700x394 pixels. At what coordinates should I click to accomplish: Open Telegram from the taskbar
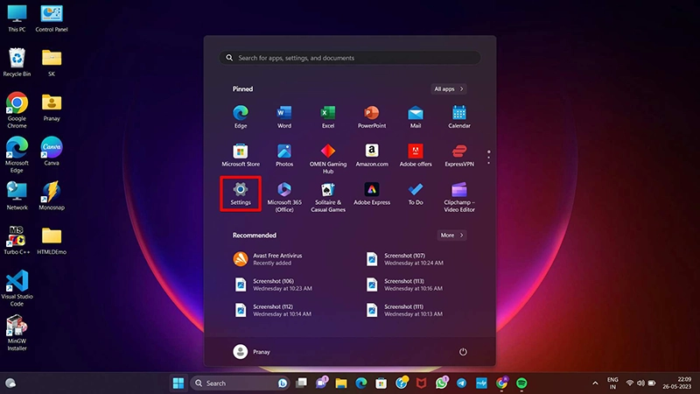click(x=461, y=383)
